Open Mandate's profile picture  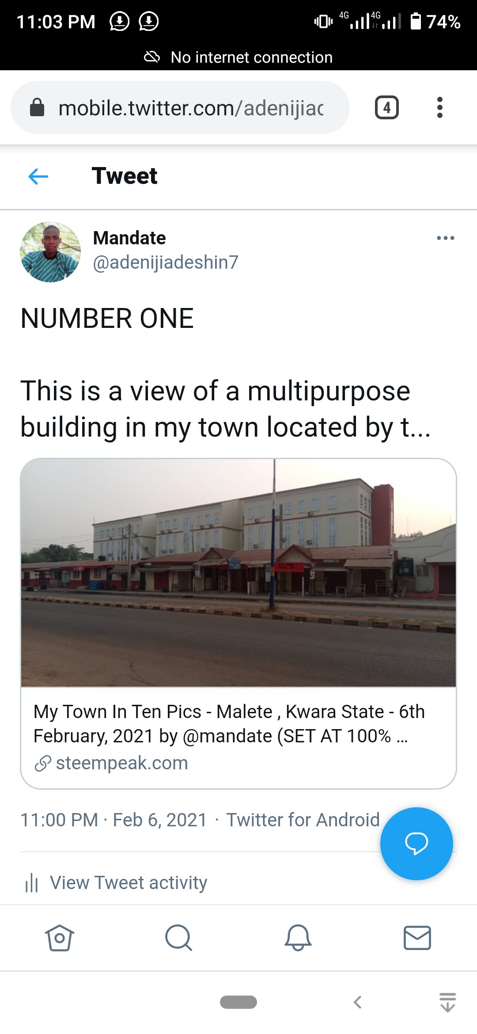[50, 252]
